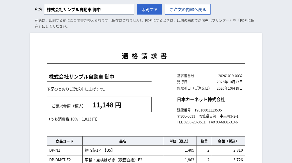Click the quantity cell in the DP-DMST-E2 row
This screenshot has width=292, height=163.
point(204,159)
